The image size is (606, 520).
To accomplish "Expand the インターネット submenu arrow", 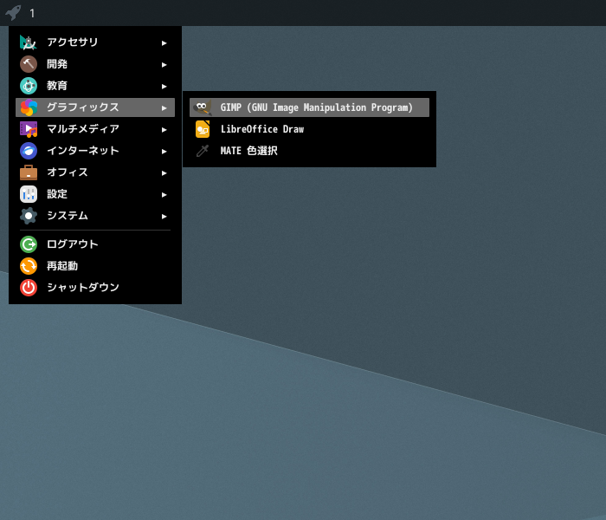I will (x=164, y=152).
